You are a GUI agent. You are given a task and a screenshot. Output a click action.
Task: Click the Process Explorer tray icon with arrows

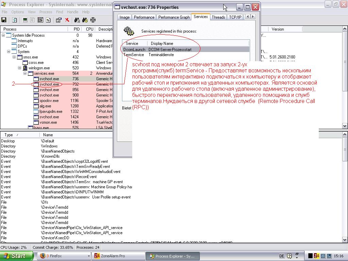click(x=323, y=256)
